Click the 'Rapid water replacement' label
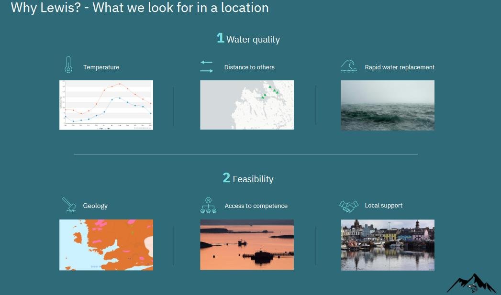The height and width of the screenshot is (295, 501). (400, 67)
